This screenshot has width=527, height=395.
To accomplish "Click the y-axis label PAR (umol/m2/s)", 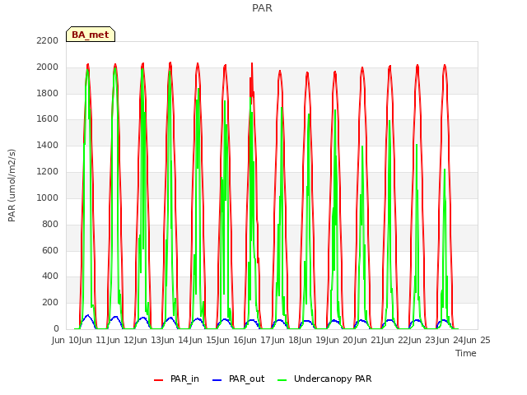I will coord(12,185).
